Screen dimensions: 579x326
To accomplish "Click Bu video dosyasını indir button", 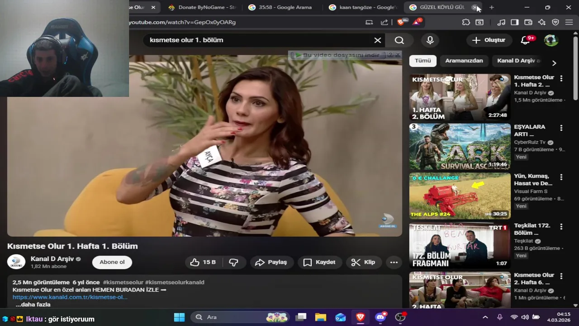I will click(338, 55).
